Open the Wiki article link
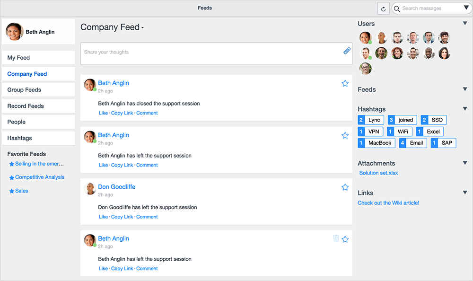473x281 pixels. [x=388, y=202]
